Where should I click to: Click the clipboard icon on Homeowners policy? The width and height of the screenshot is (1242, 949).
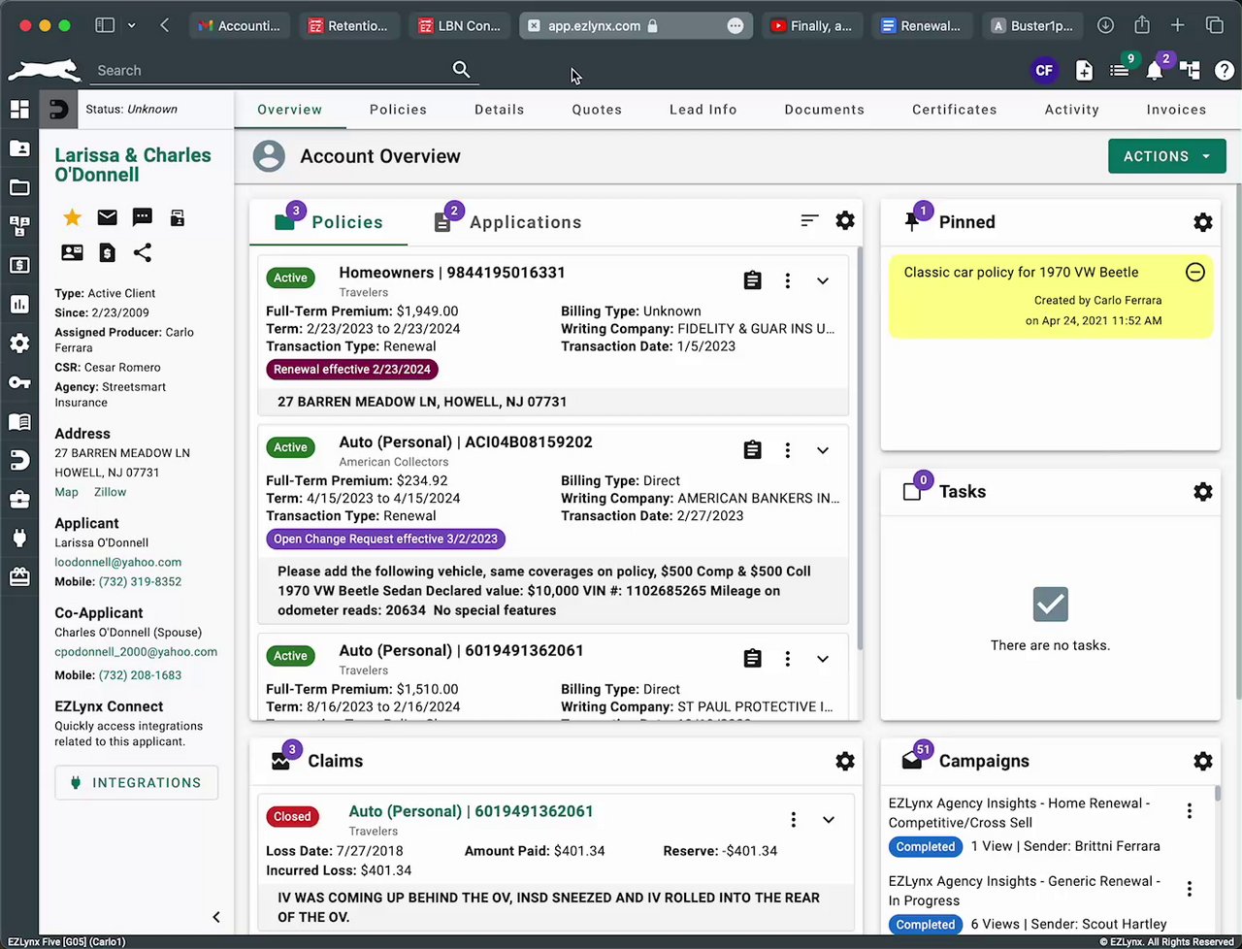[x=752, y=280]
